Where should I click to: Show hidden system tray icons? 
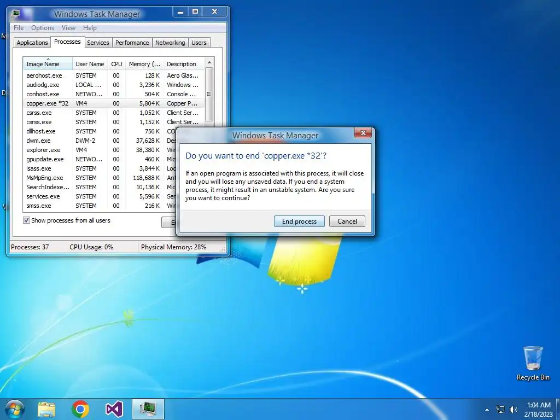coord(487,410)
